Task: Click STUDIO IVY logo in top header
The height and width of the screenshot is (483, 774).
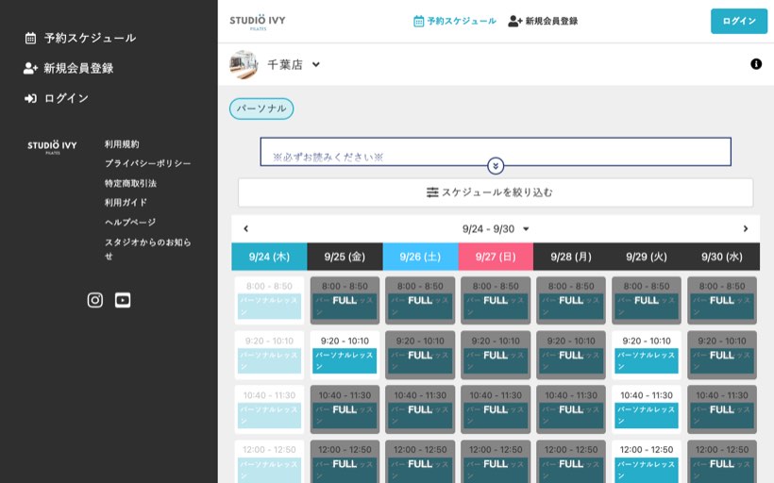Action: click(257, 23)
